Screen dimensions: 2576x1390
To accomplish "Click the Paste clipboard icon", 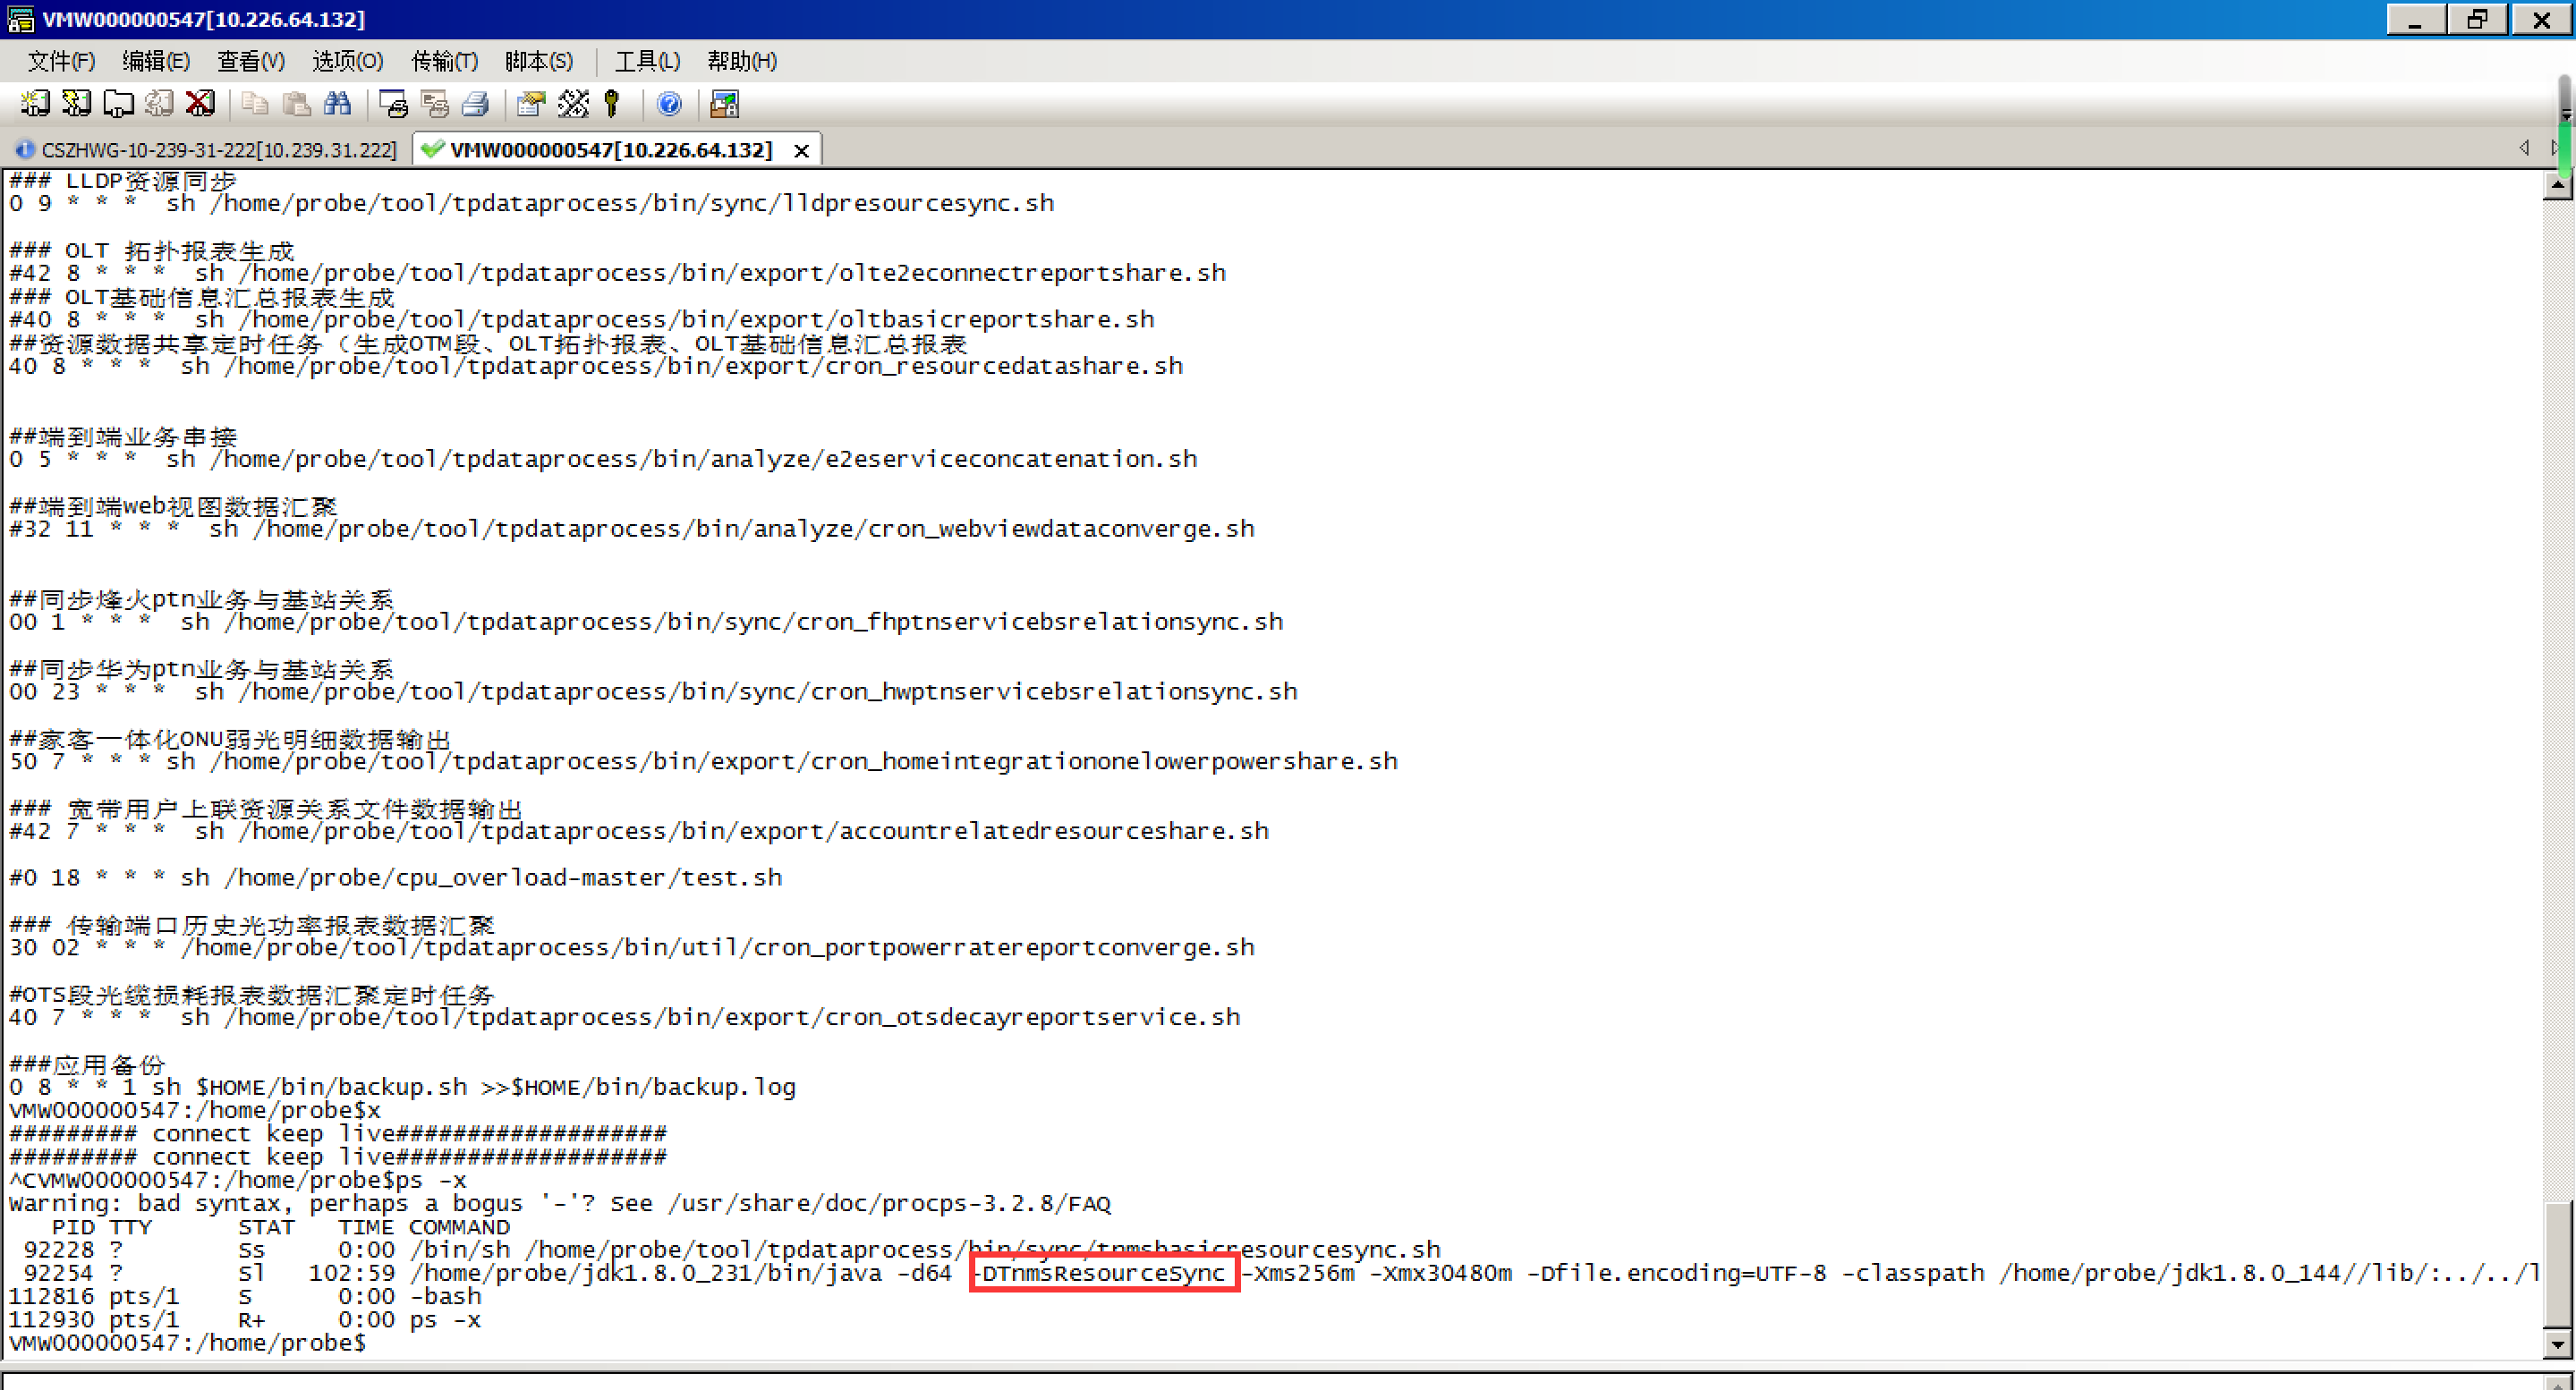I will 296,104.
